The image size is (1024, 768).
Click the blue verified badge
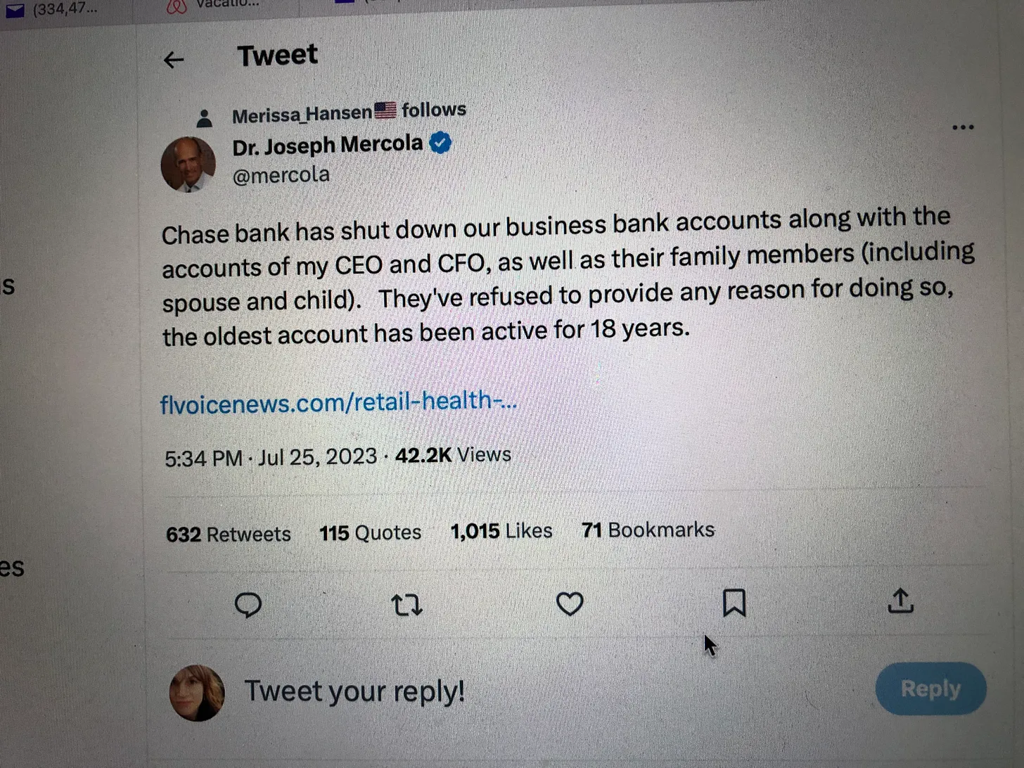[440, 143]
